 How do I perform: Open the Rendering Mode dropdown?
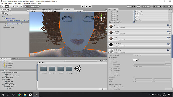(152, 55)
